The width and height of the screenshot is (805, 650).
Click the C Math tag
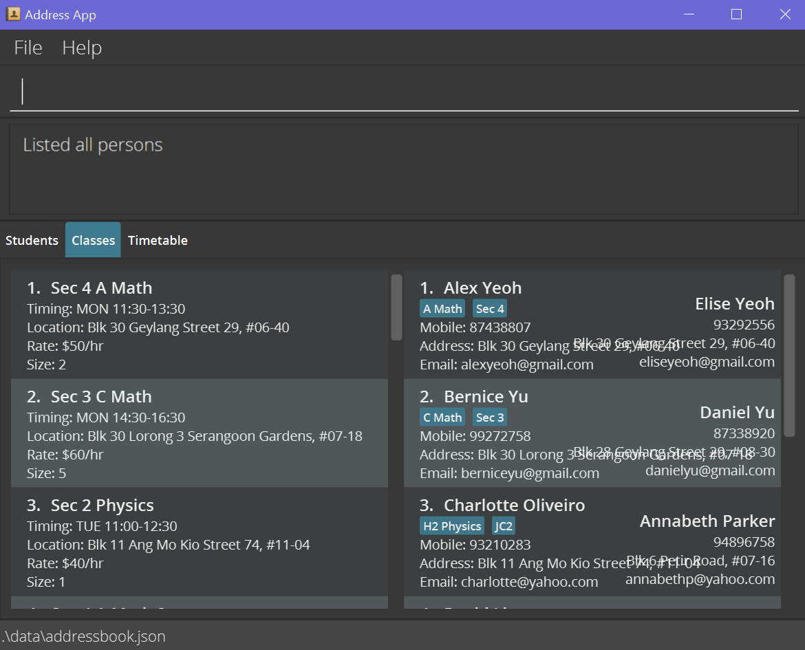click(442, 418)
